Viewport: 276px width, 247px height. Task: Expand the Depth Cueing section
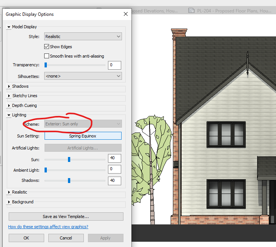[x=9, y=106]
